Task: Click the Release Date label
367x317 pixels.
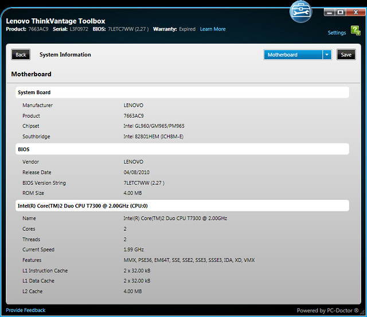Action: (x=37, y=172)
